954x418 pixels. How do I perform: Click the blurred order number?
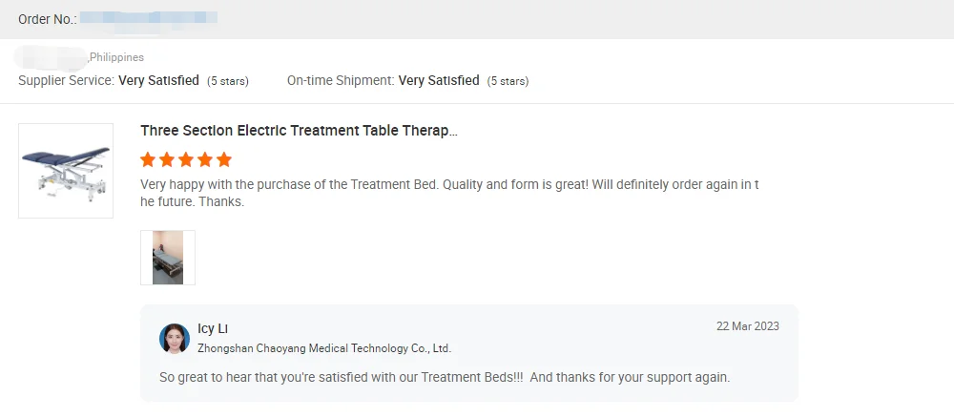pos(148,18)
